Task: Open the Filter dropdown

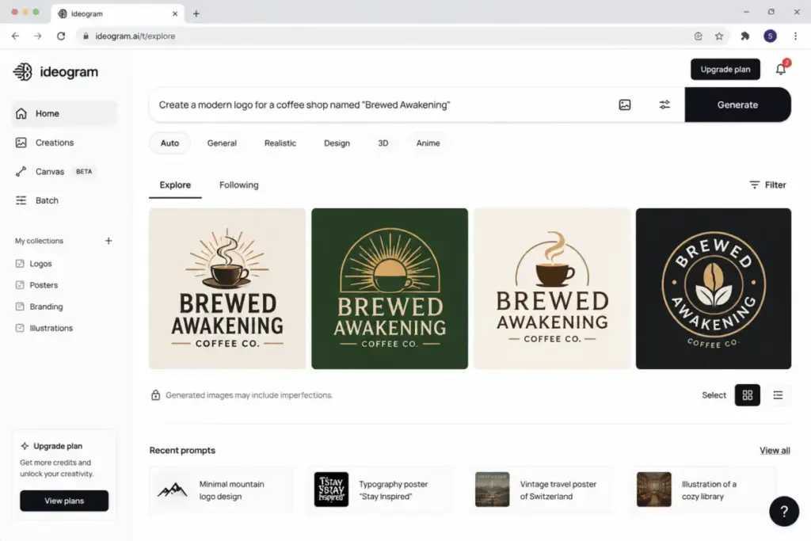Action: point(767,185)
